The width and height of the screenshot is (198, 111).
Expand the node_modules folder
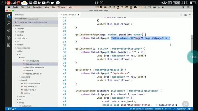click(x=24, y=48)
